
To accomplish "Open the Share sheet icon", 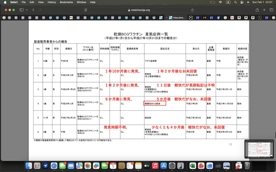I will pyautogui.click(x=257, y=10).
